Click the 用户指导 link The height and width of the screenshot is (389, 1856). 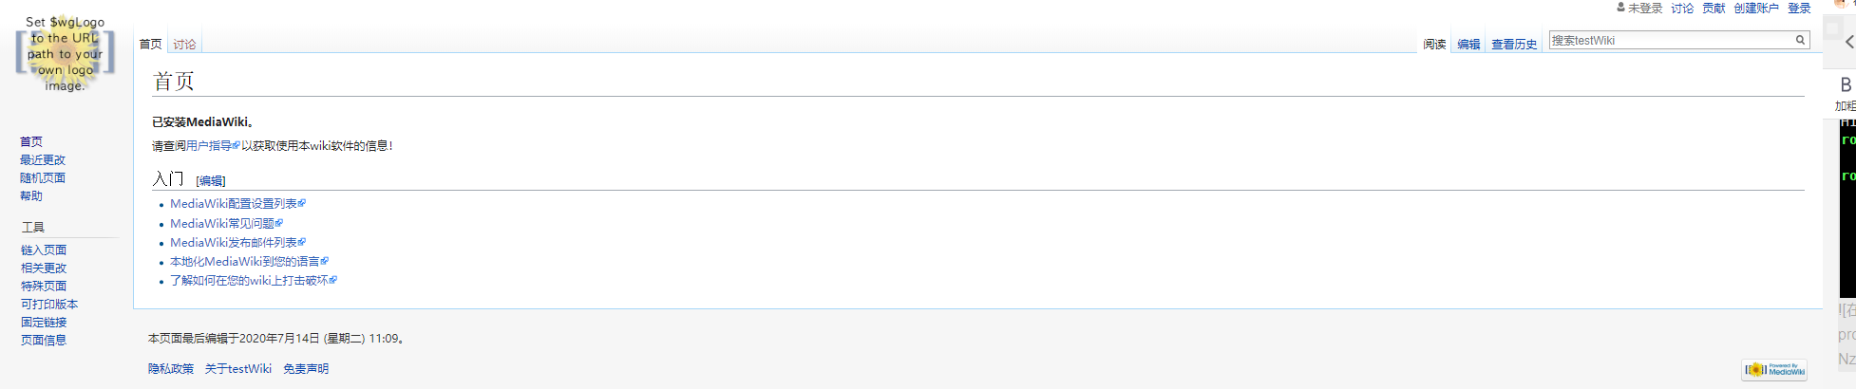(209, 146)
